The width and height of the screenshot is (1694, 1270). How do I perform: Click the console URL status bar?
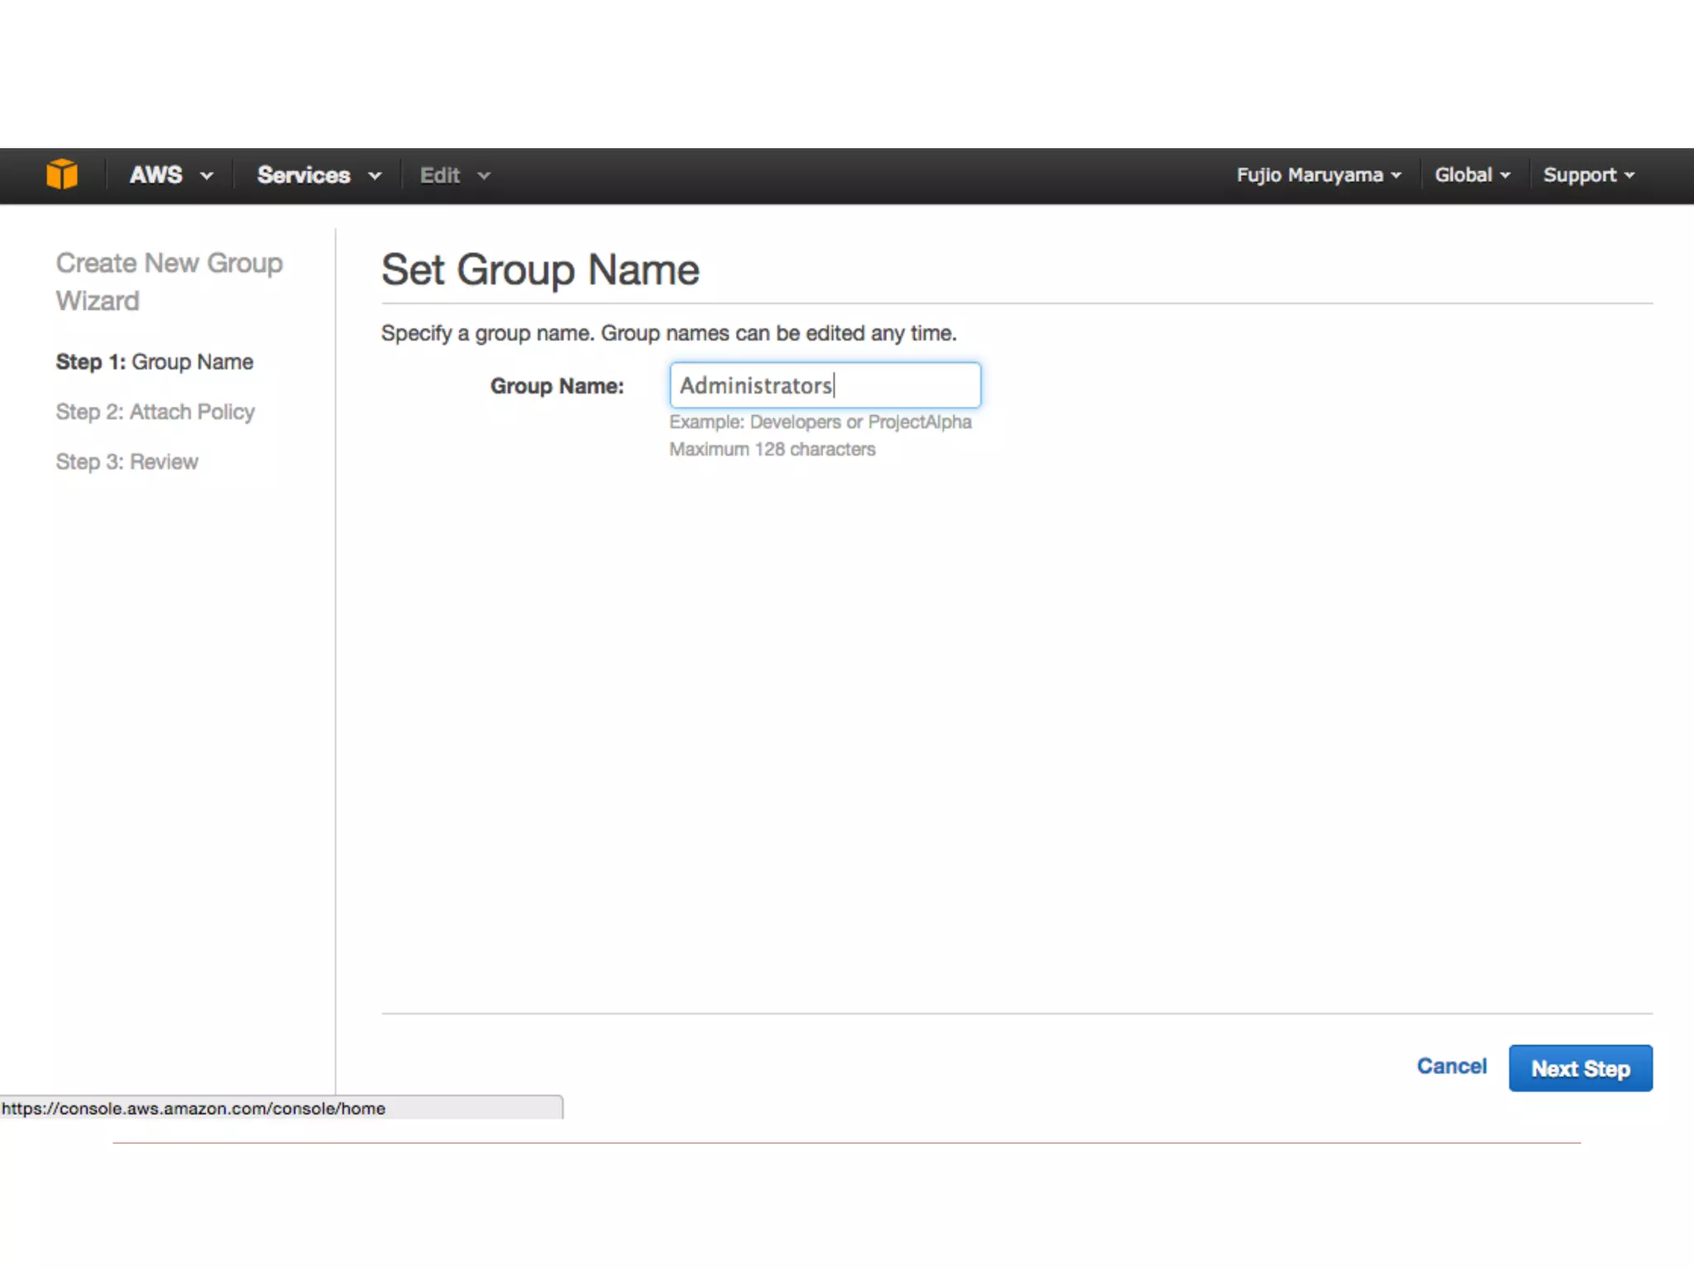point(194,1108)
